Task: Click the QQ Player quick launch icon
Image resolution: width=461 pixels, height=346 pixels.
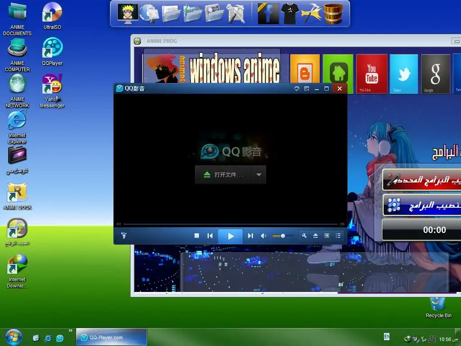Action: coord(60,338)
